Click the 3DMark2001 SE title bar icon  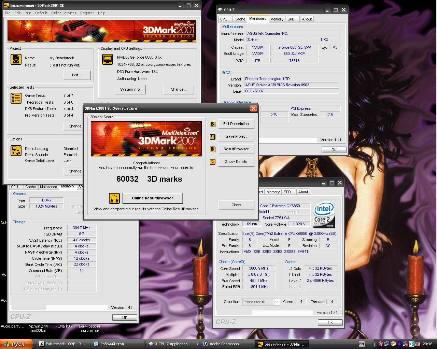tap(6, 5)
